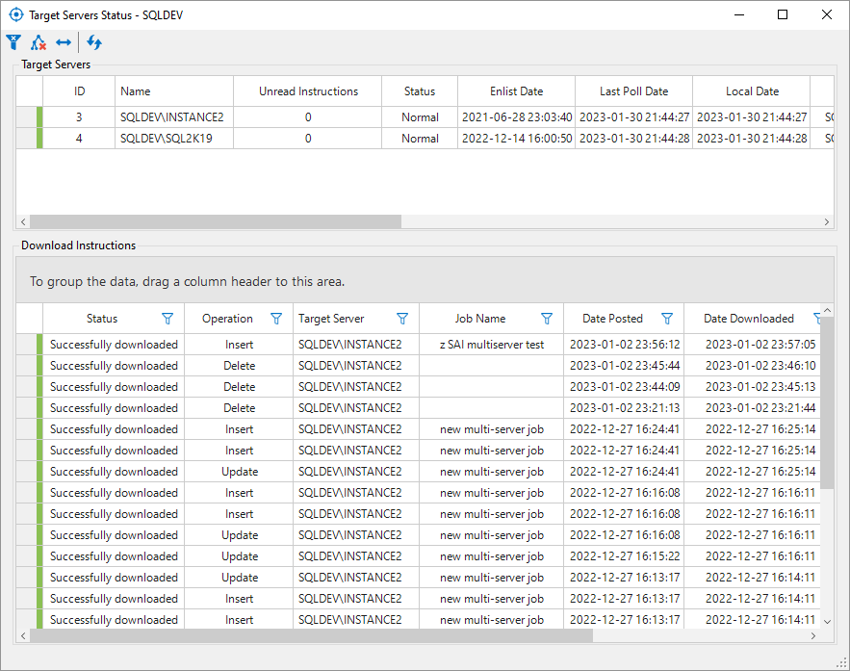Select the SQLDEV\INSTANCE2 target server row
This screenshot has width=850, height=671.
pos(171,117)
